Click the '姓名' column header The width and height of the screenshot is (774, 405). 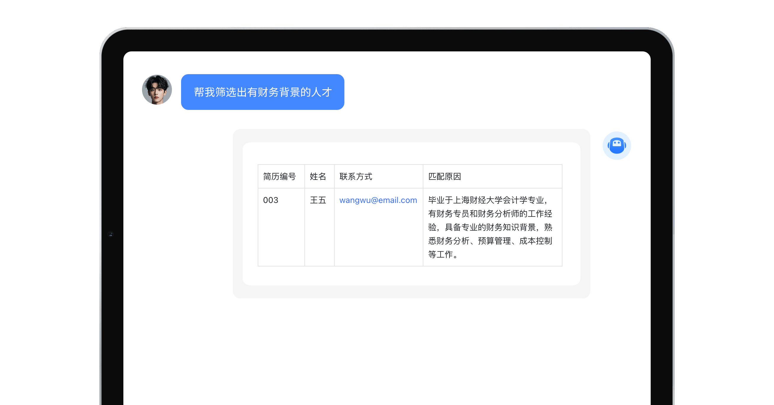coord(320,176)
